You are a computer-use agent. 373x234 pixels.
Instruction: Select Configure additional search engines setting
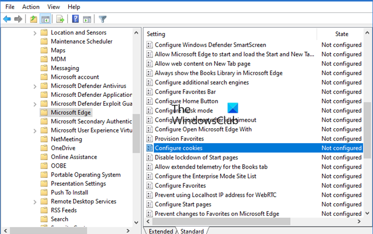point(202,82)
